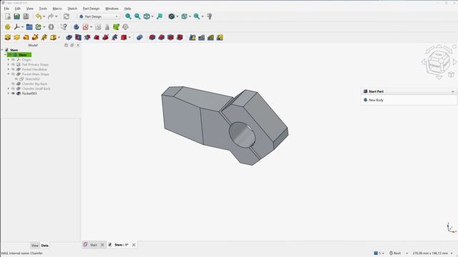Click the Create Group folder icon

coord(29,27)
